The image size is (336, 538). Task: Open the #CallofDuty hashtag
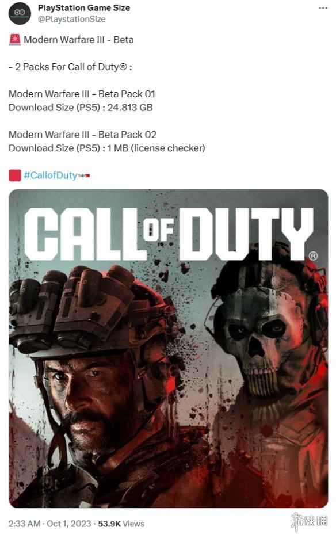pos(50,175)
